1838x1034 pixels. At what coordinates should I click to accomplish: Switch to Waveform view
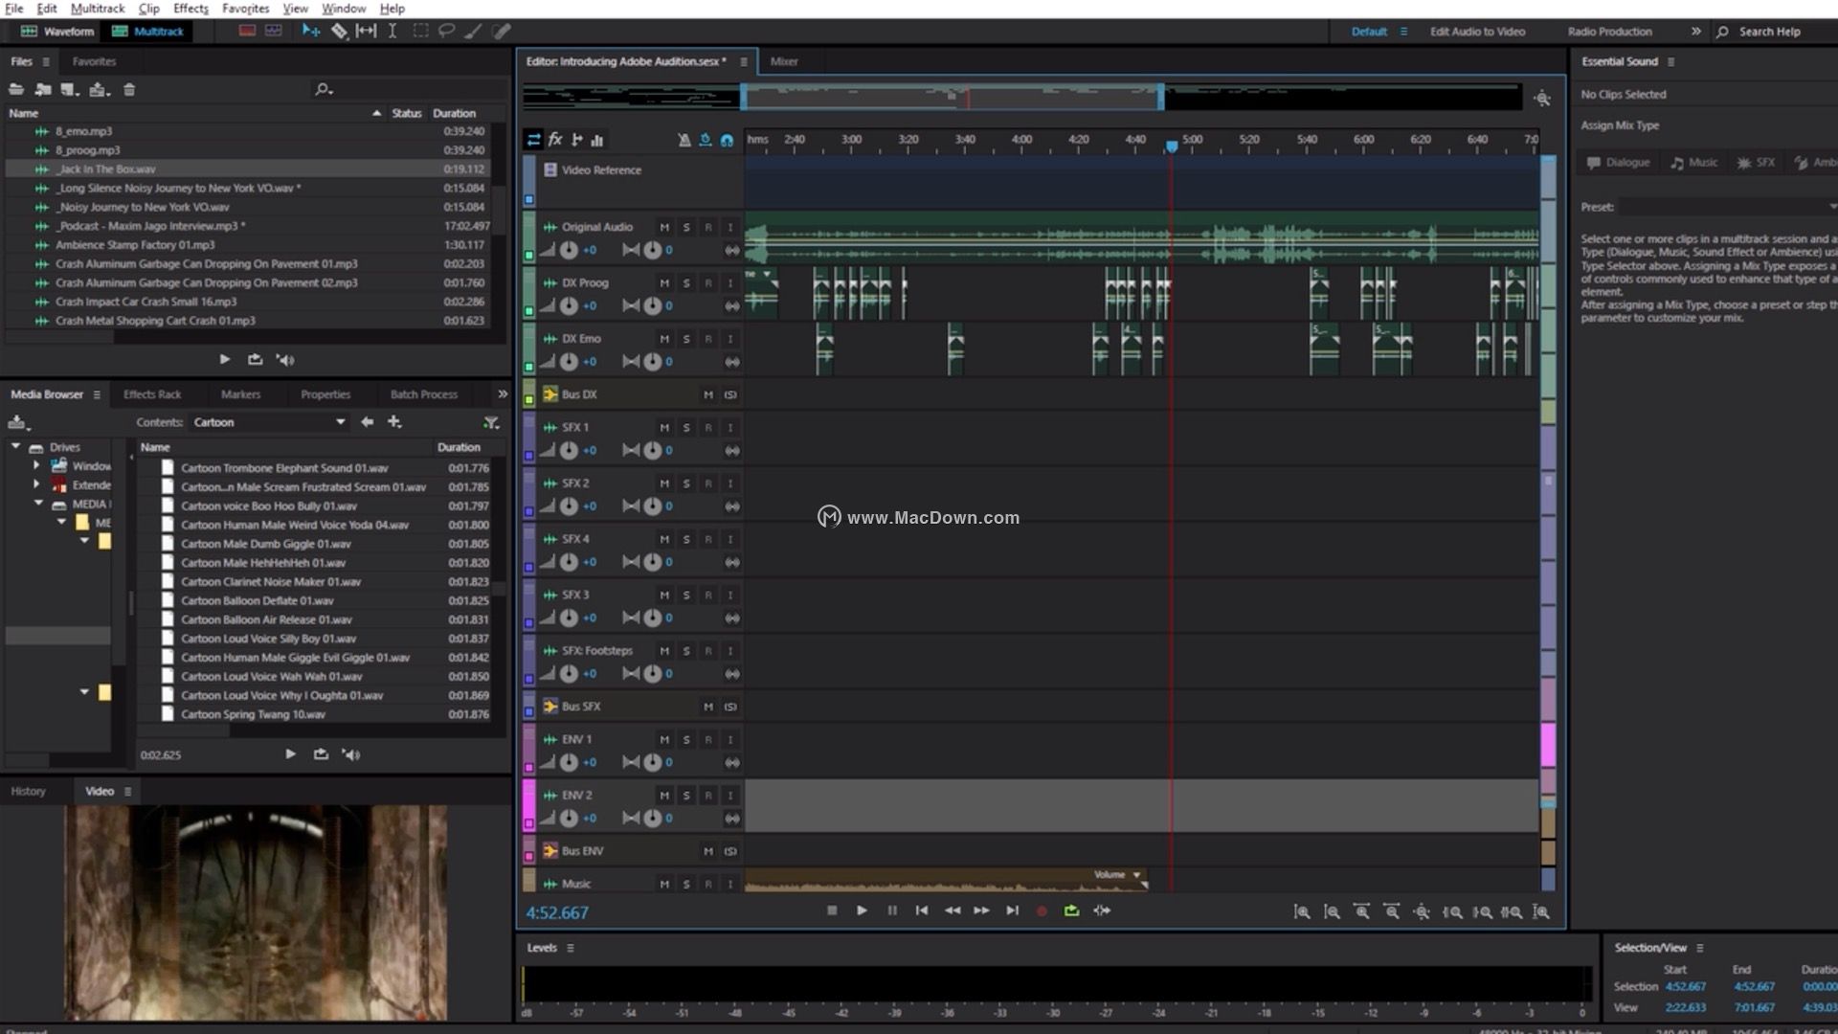coord(57,32)
